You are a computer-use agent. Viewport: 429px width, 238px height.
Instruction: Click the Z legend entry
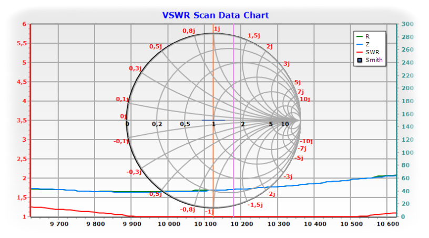(x=363, y=44)
